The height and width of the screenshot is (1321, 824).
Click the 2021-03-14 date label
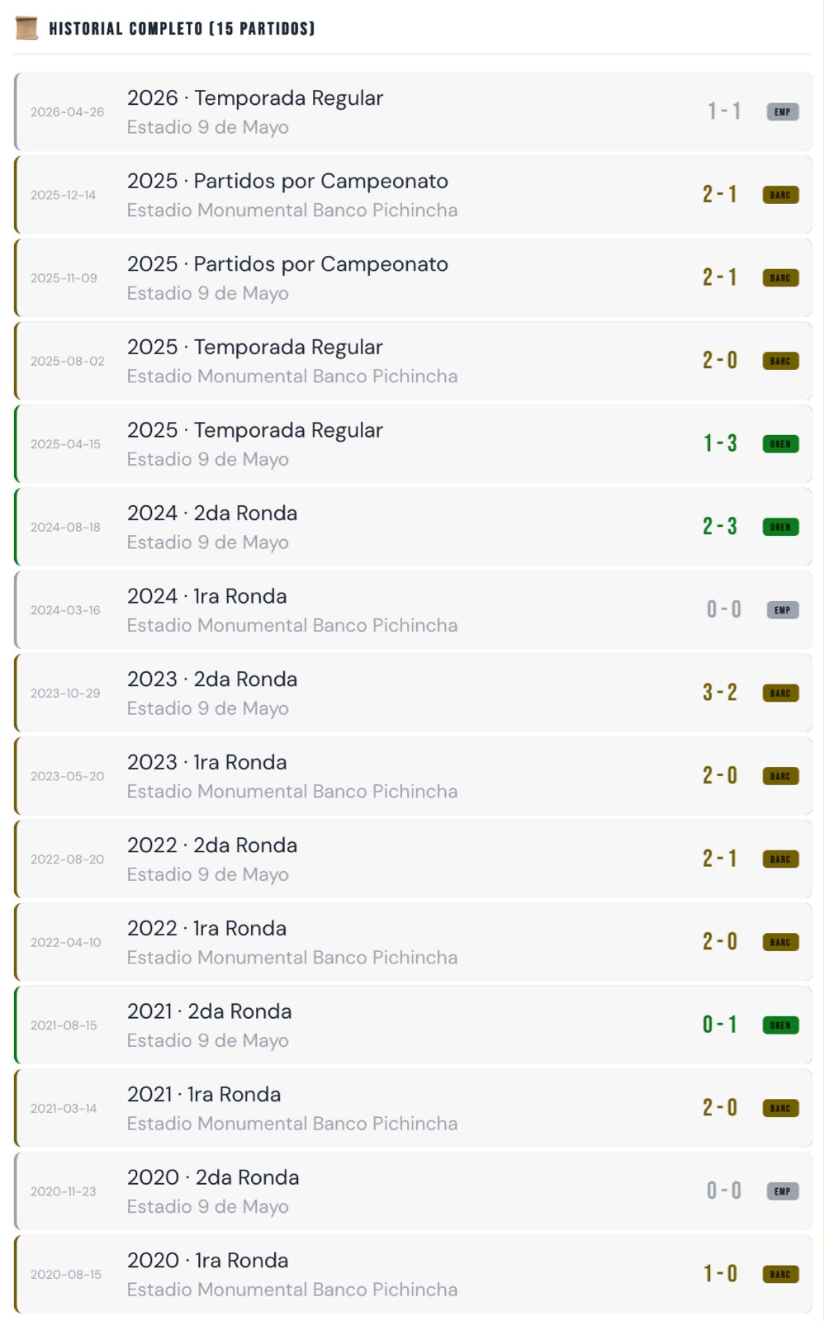pos(64,1108)
